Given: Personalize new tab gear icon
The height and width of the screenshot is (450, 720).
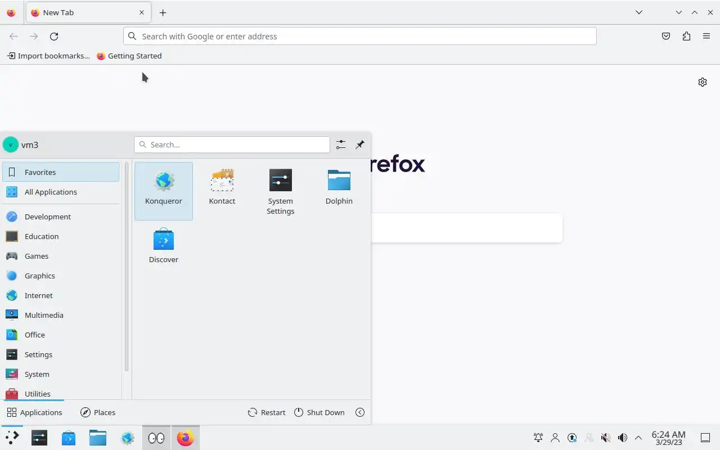Looking at the screenshot, I should click(x=703, y=82).
